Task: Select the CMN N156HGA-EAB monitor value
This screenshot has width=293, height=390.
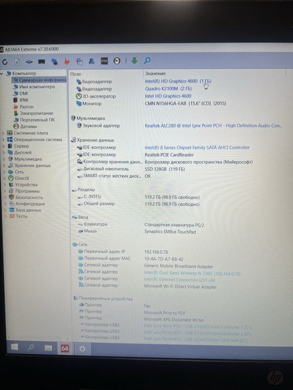Action: (x=185, y=104)
